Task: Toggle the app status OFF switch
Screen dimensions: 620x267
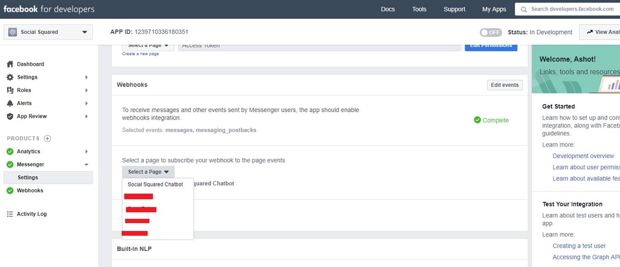Action: (x=491, y=32)
